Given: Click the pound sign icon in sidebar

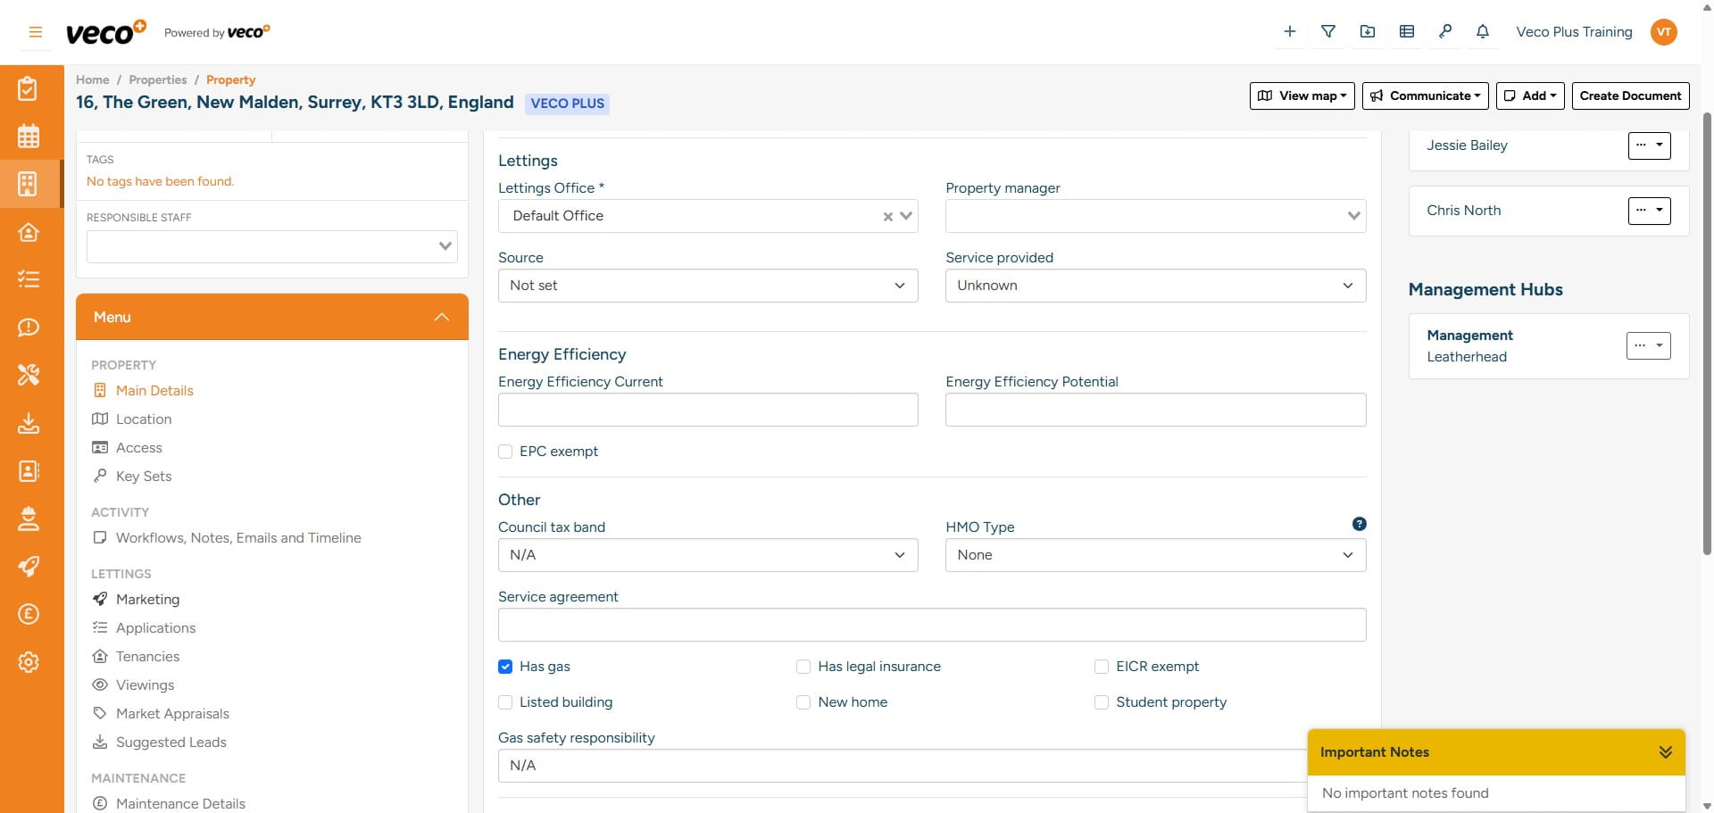Looking at the screenshot, I should [x=29, y=614].
